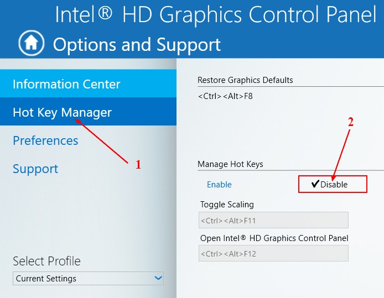Click the Toggle Scaling label

227,205
